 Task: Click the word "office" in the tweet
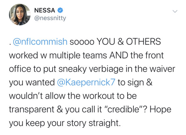click(x=20, y=69)
